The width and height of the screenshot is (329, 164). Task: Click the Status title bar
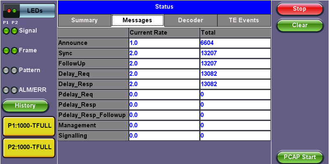[x=164, y=7]
